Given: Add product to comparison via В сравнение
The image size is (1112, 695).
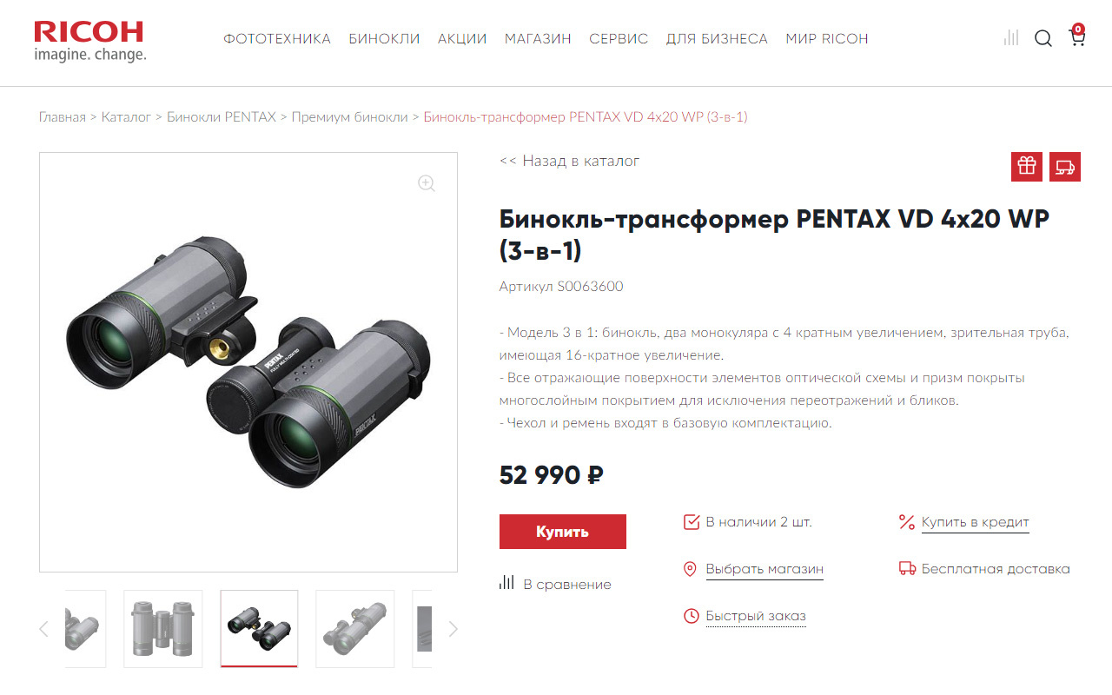Looking at the screenshot, I should click(555, 584).
